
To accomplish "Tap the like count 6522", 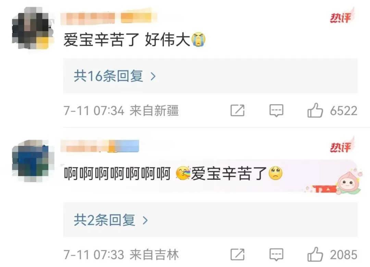I will 344,111.
